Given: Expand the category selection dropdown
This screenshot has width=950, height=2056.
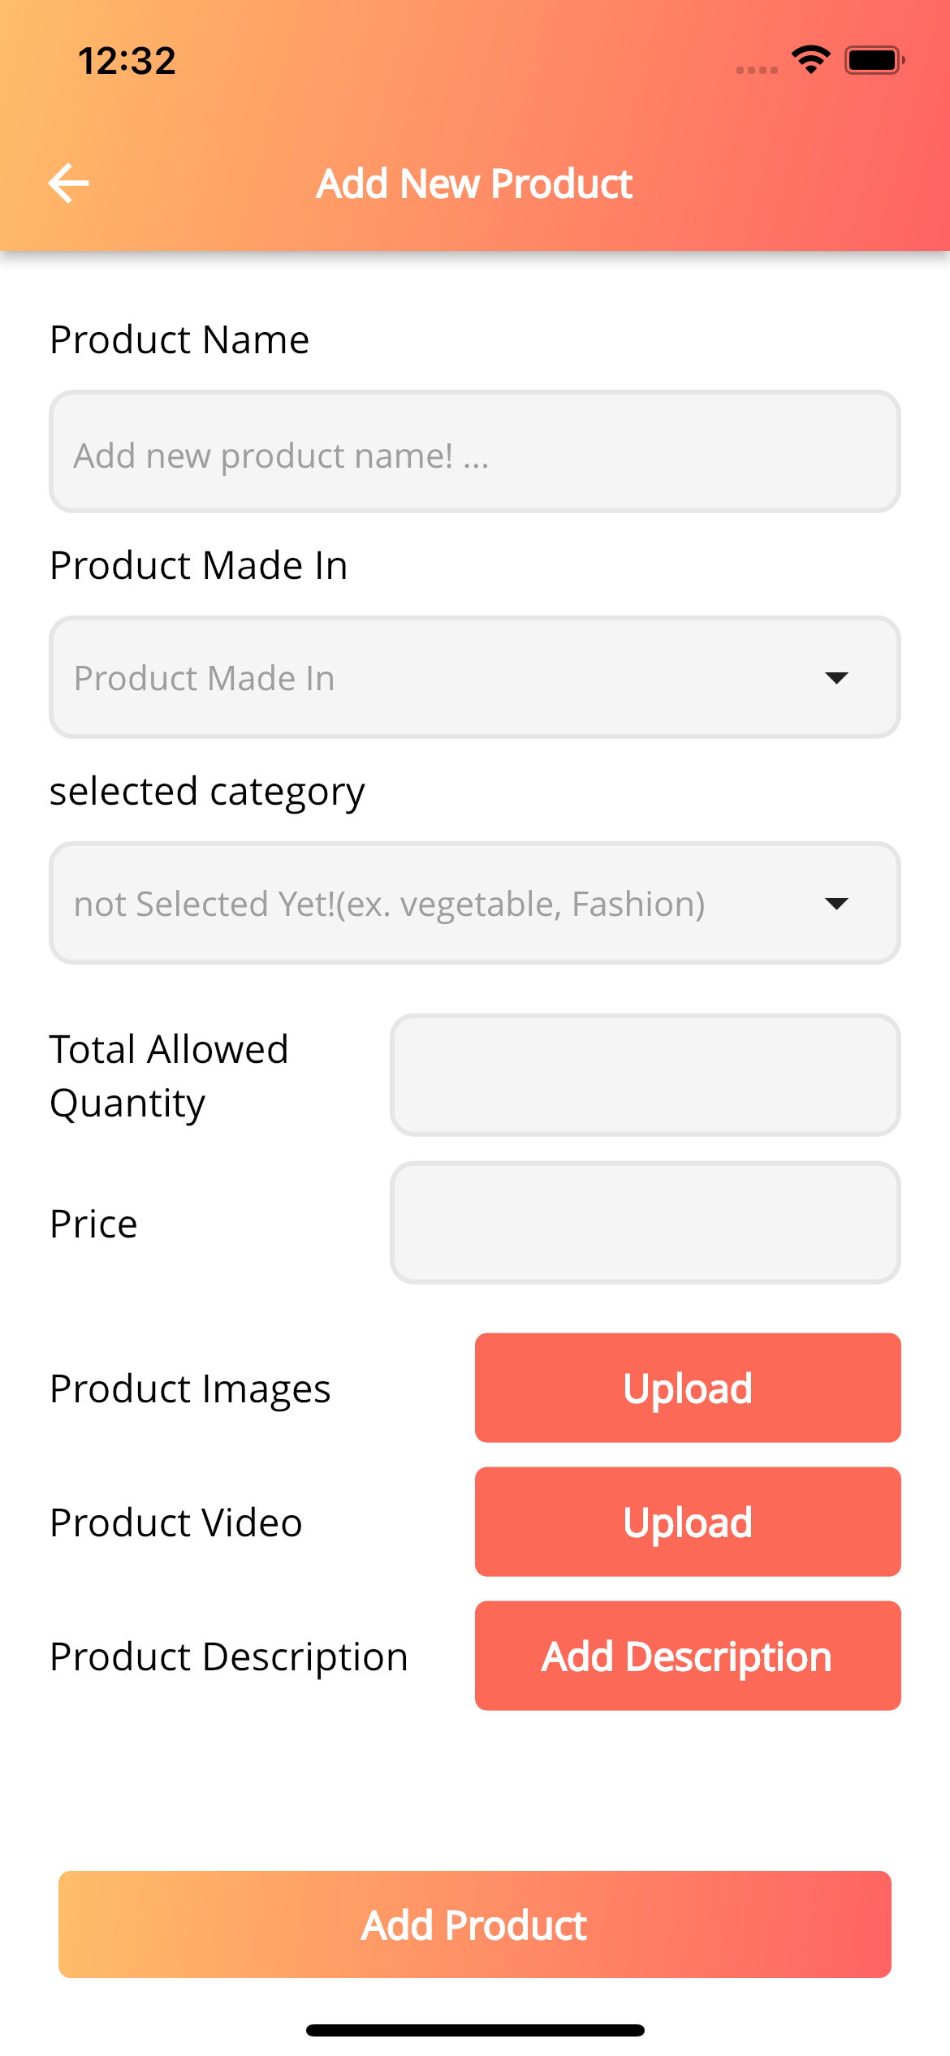Looking at the screenshot, I should 475,903.
